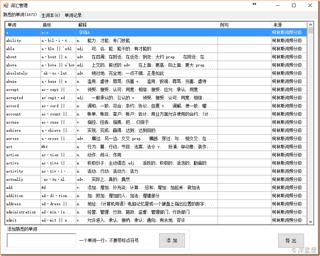Image resolution: width=320 pixels, height=256 pixels.
Task: Switch to the 生词本(6) tab
Action: click(x=51, y=15)
